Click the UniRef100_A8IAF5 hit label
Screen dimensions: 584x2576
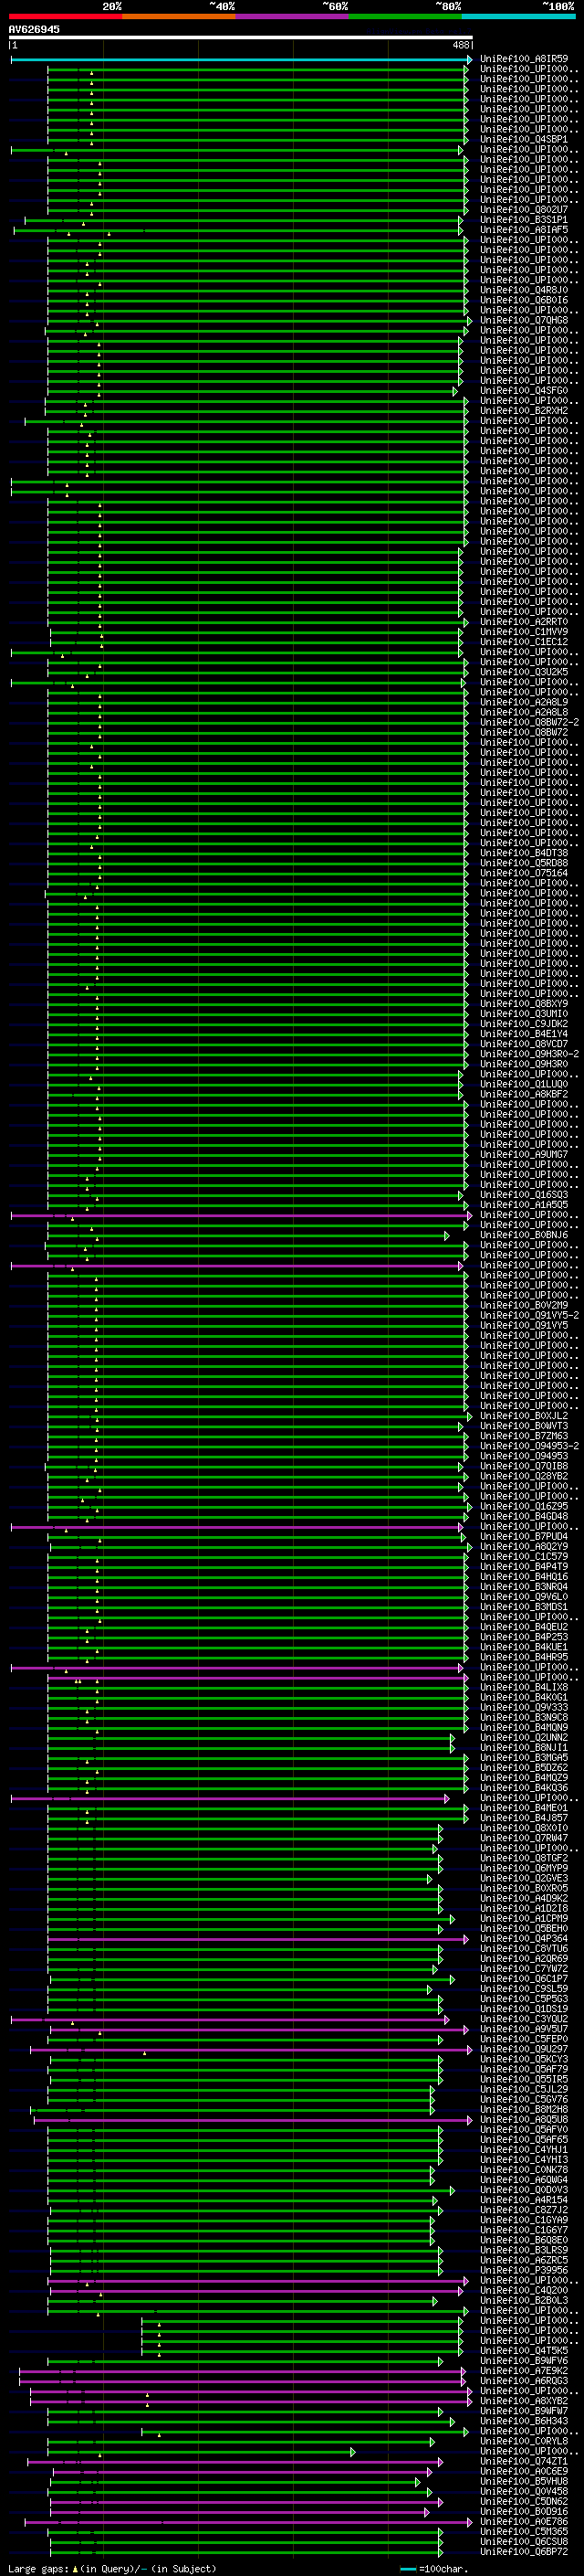coord(524,230)
